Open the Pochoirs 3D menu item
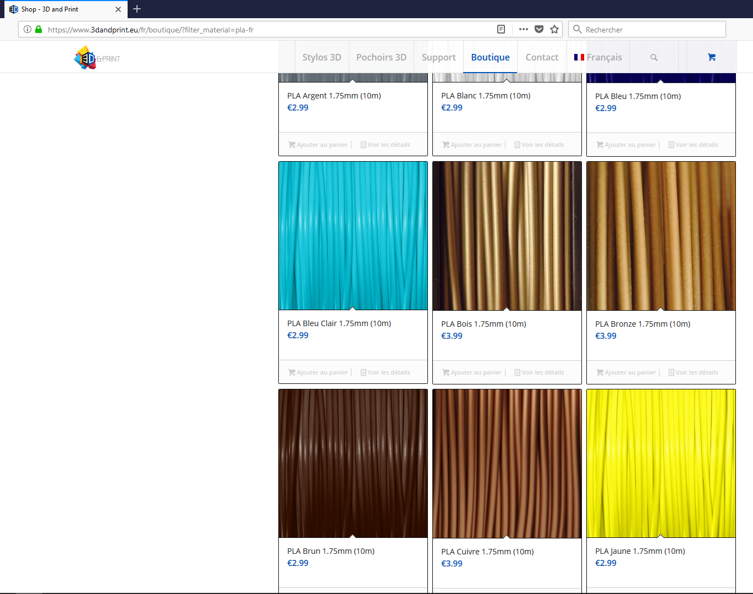 click(381, 57)
